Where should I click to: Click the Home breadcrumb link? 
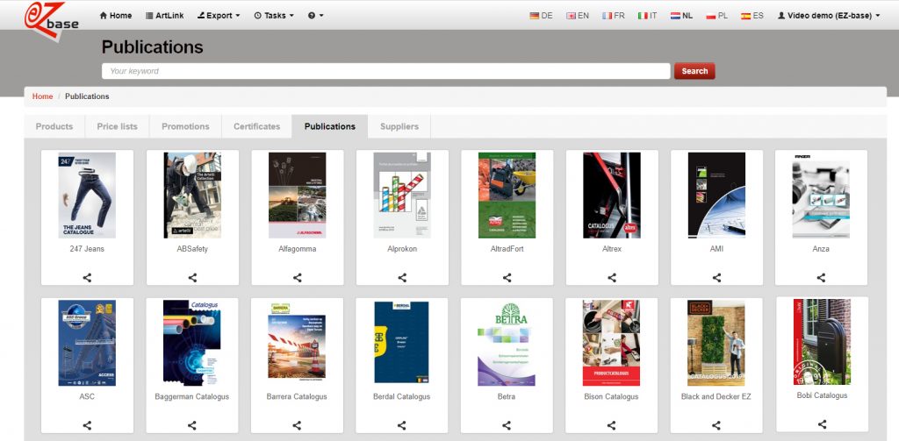pyautogui.click(x=42, y=96)
